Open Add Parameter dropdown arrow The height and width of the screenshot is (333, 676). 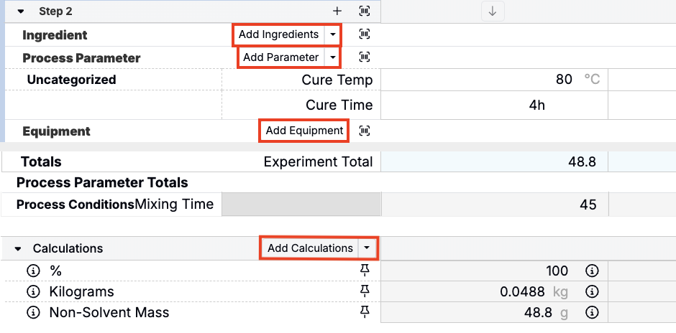(x=332, y=57)
